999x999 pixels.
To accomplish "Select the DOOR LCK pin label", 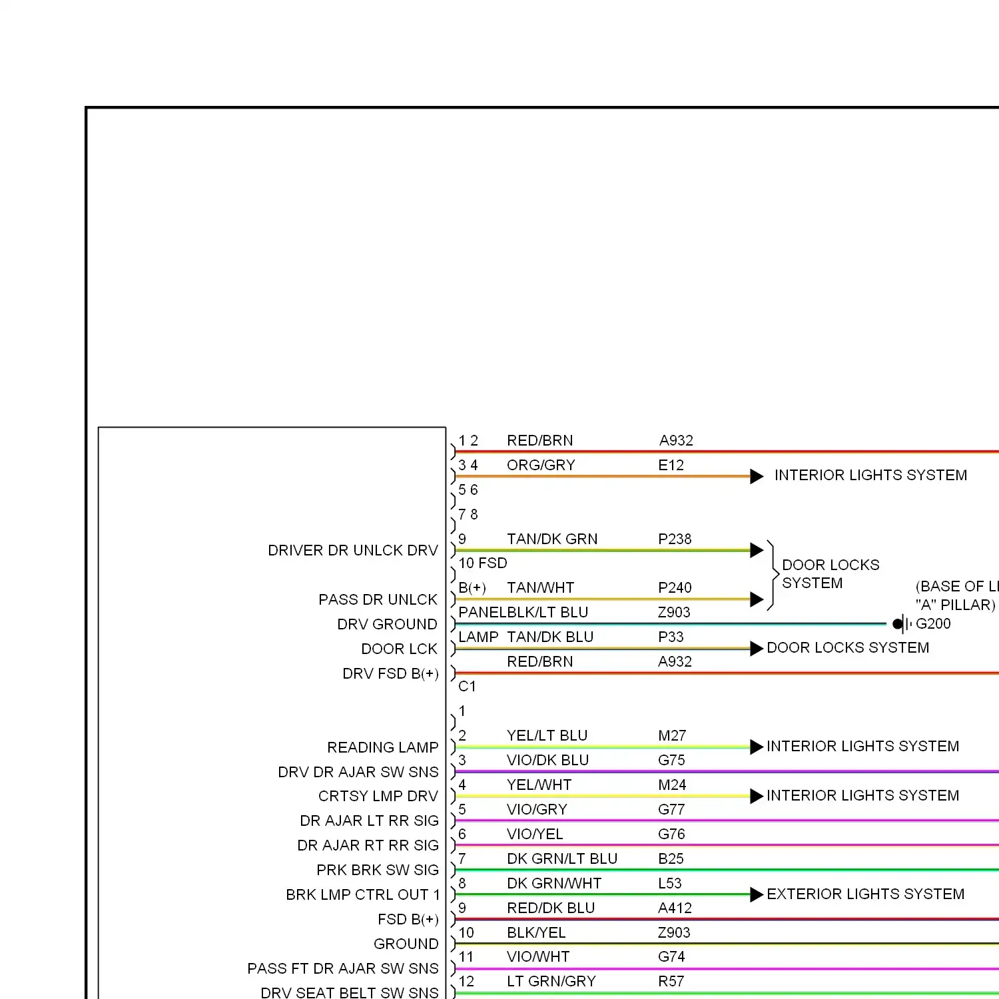I will point(399,649).
